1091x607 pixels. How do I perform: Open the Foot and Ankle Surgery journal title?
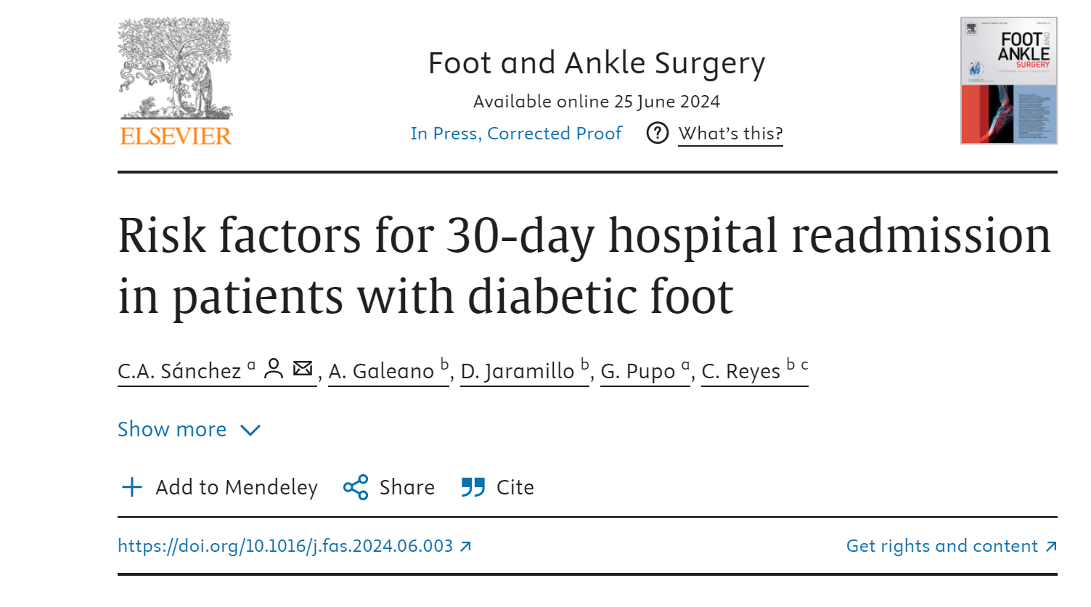[596, 63]
